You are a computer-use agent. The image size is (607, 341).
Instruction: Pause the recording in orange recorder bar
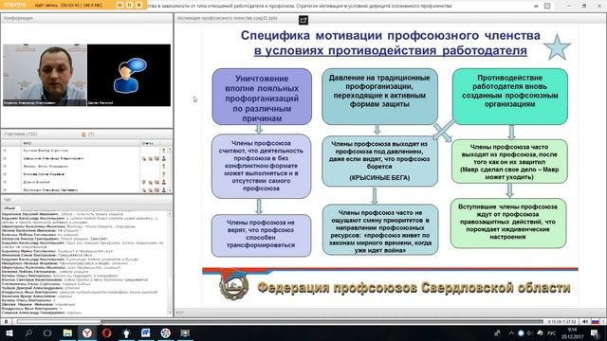[x=129, y=5]
